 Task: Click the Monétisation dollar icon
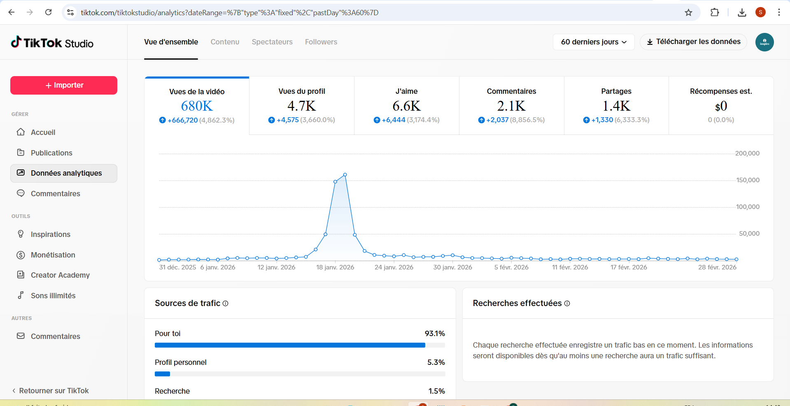(x=21, y=255)
